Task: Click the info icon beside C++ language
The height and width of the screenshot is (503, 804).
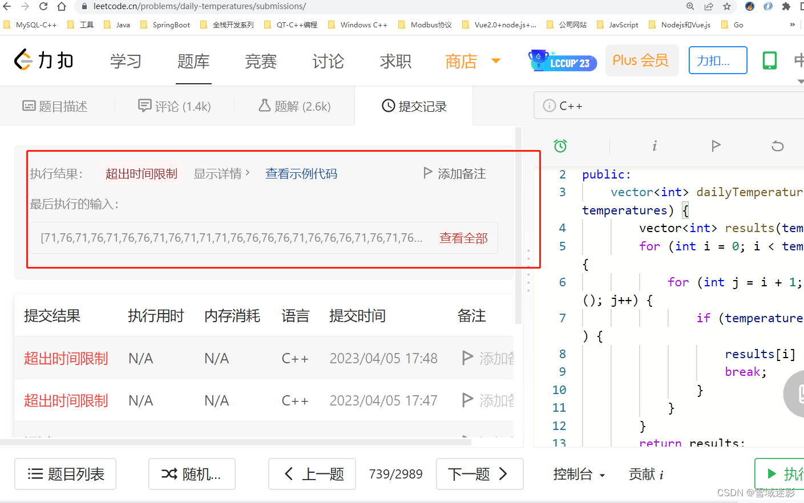Action: 549,106
